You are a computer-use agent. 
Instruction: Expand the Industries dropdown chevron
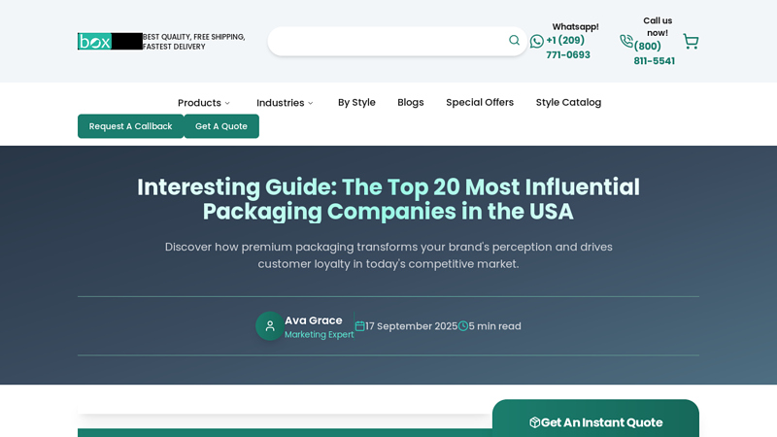pos(311,103)
